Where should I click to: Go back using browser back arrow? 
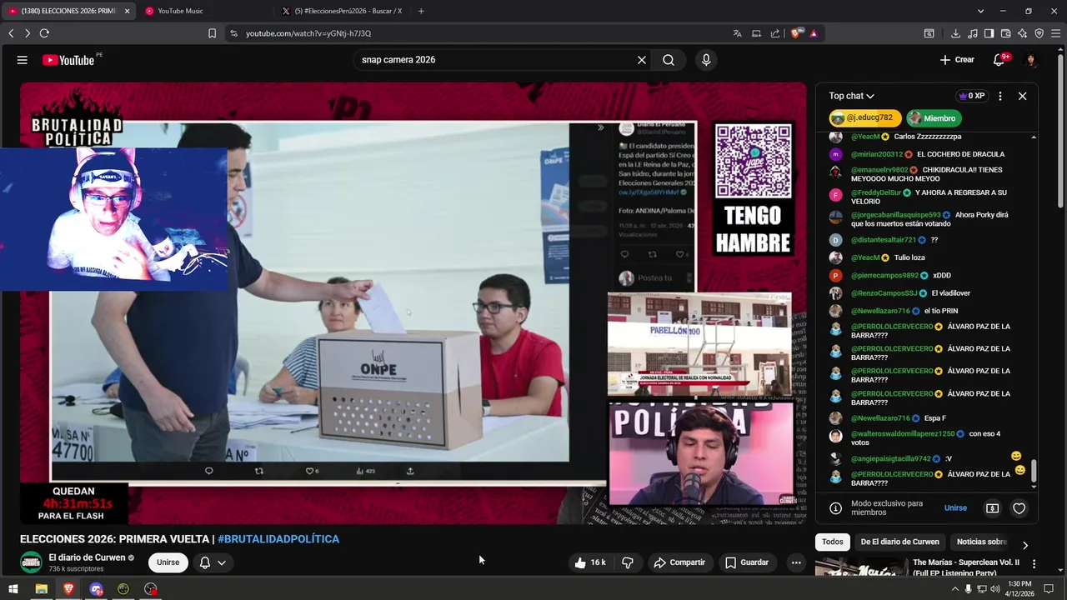point(11,33)
